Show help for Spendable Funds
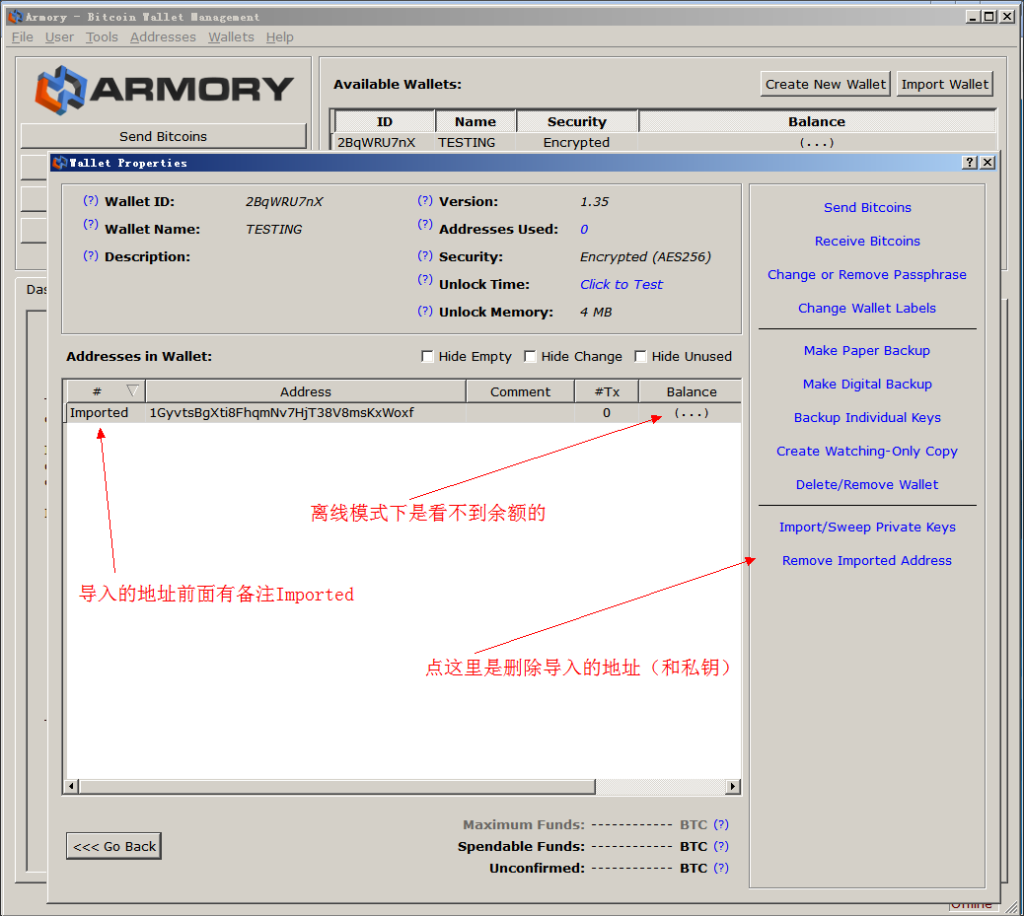Screen dimensions: 1024x916 coord(721,846)
